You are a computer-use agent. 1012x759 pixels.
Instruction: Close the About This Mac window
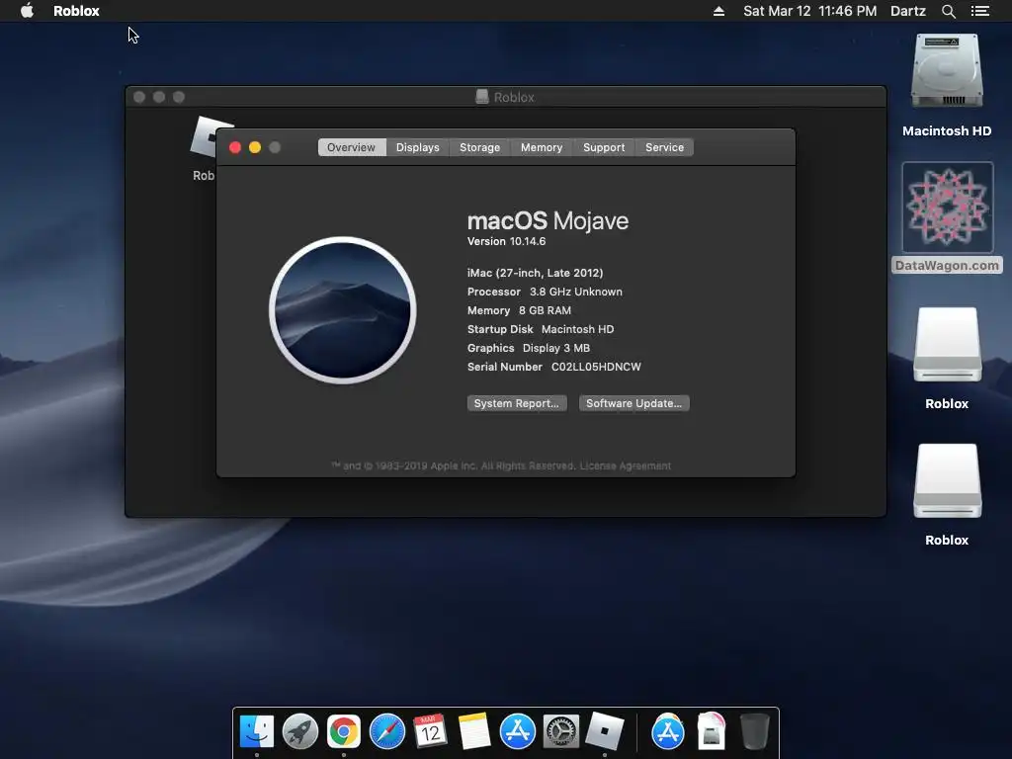click(235, 147)
